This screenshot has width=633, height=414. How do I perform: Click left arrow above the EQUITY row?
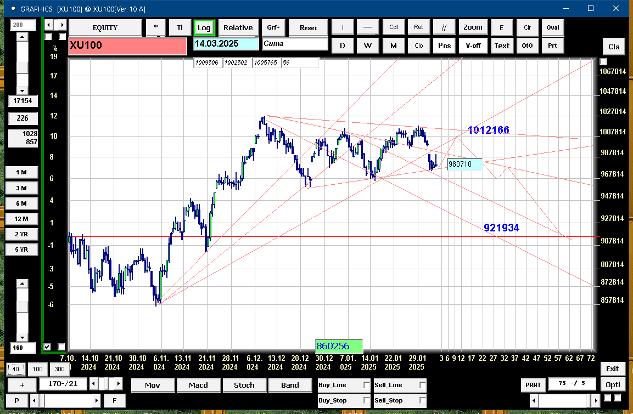(49, 25)
